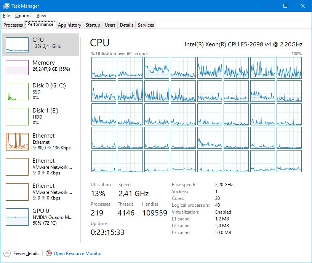Viewport: 312px width, 263px height.
Task: Open the Details tab
Action: (x=126, y=25)
